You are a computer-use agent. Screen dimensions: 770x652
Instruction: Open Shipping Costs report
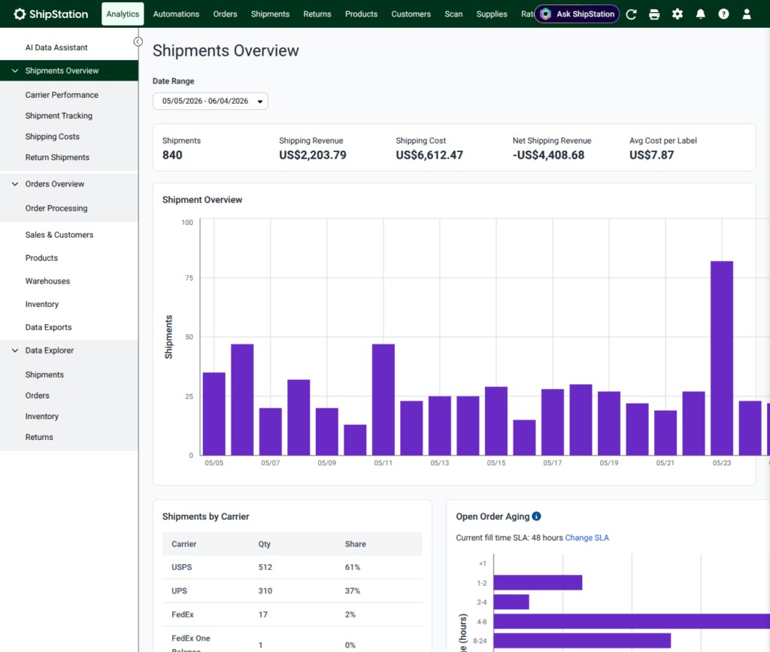(x=52, y=136)
